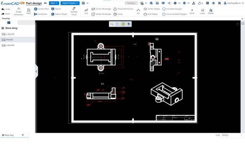Viewport: 245px width, 153px height.
Task: Expand the save options arrow
Action: point(88,3)
